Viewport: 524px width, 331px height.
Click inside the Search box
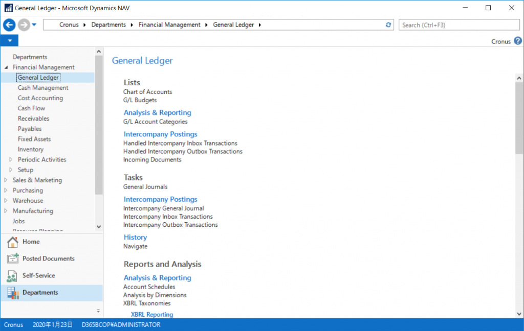[x=459, y=25]
